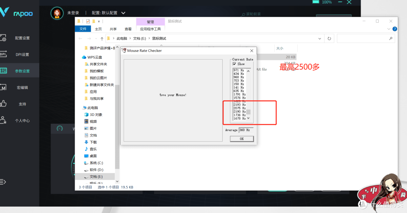Select 文档 (E:) drive in tree
The height and width of the screenshot is (213, 407).
point(96,177)
